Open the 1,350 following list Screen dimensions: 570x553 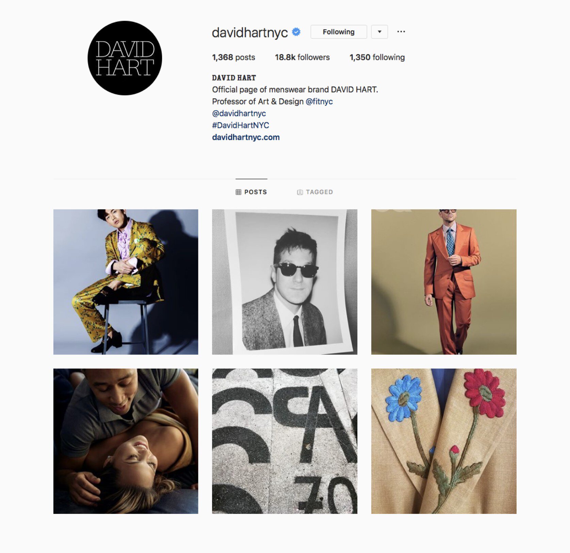(377, 57)
